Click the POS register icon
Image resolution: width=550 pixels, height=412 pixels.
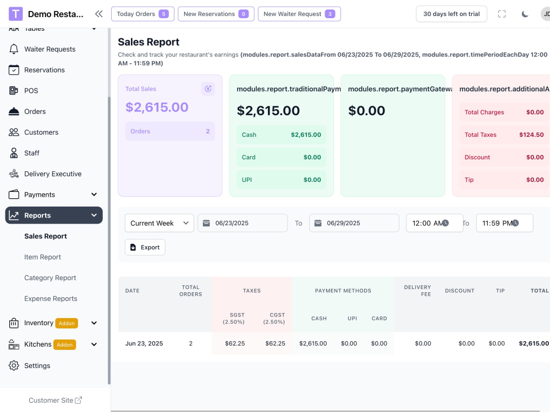[14, 91]
